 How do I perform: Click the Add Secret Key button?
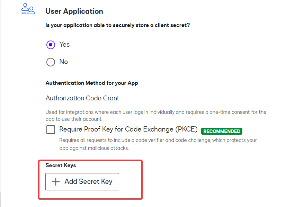[x=82, y=182]
